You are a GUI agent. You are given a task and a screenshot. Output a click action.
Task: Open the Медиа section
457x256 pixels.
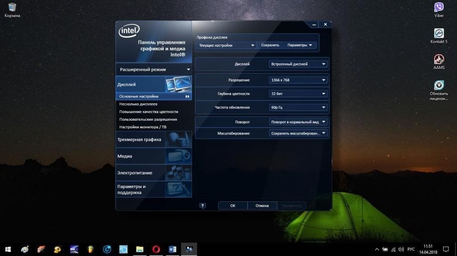(154, 156)
